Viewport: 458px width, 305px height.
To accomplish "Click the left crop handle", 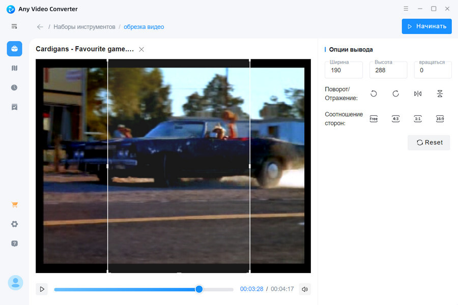I will point(107,166).
